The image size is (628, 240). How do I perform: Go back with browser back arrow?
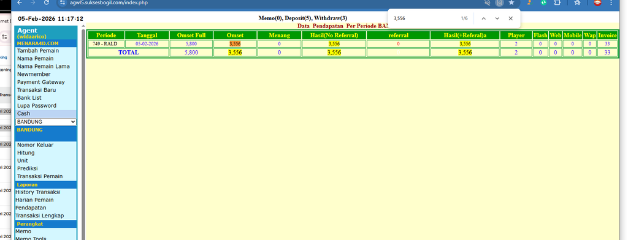[x=20, y=2]
